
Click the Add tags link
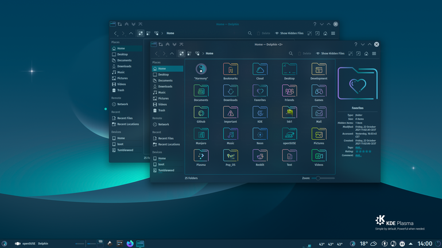(x=358, y=148)
